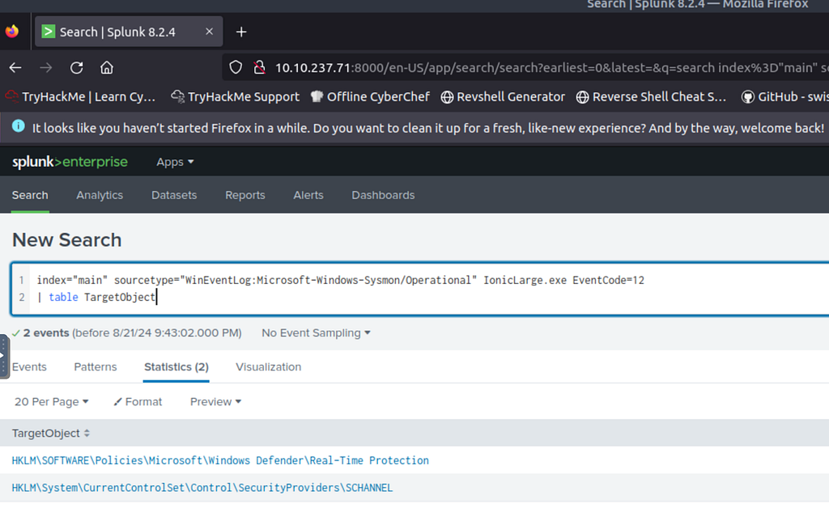The height and width of the screenshot is (521, 829).
Task: Click the forward navigation arrow
Action: click(x=46, y=68)
